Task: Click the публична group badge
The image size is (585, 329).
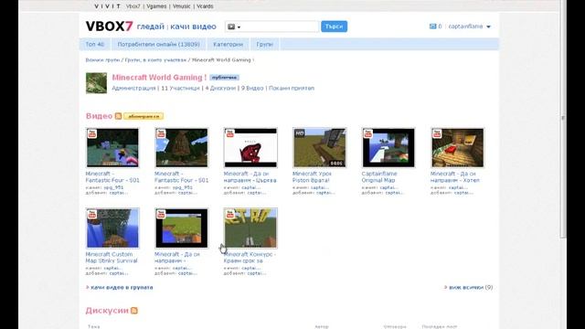Action: click(224, 78)
